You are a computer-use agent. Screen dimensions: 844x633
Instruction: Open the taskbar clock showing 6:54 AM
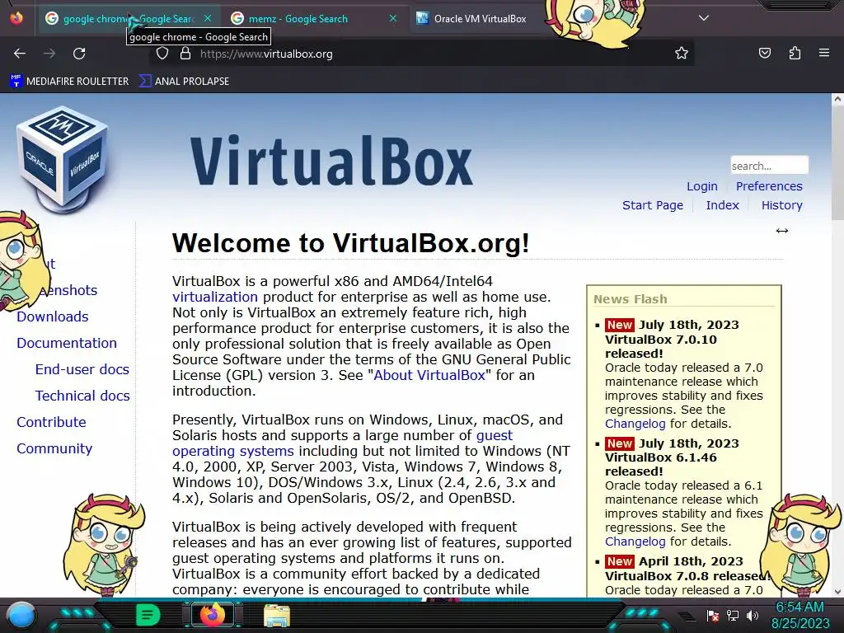click(799, 615)
